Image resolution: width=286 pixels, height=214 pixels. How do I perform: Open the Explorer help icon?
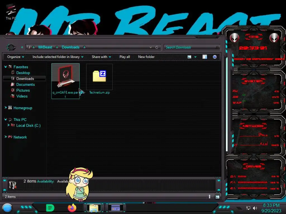click(x=215, y=57)
